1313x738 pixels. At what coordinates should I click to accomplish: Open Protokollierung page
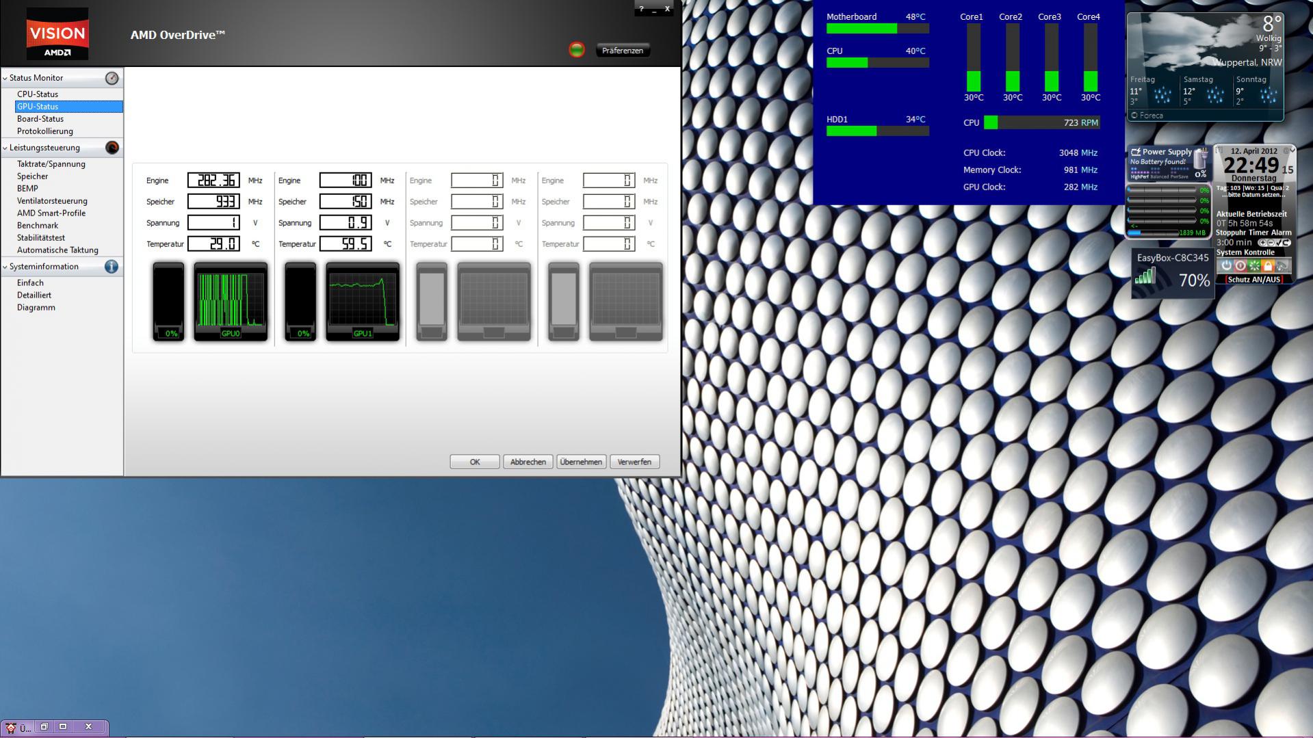point(45,131)
